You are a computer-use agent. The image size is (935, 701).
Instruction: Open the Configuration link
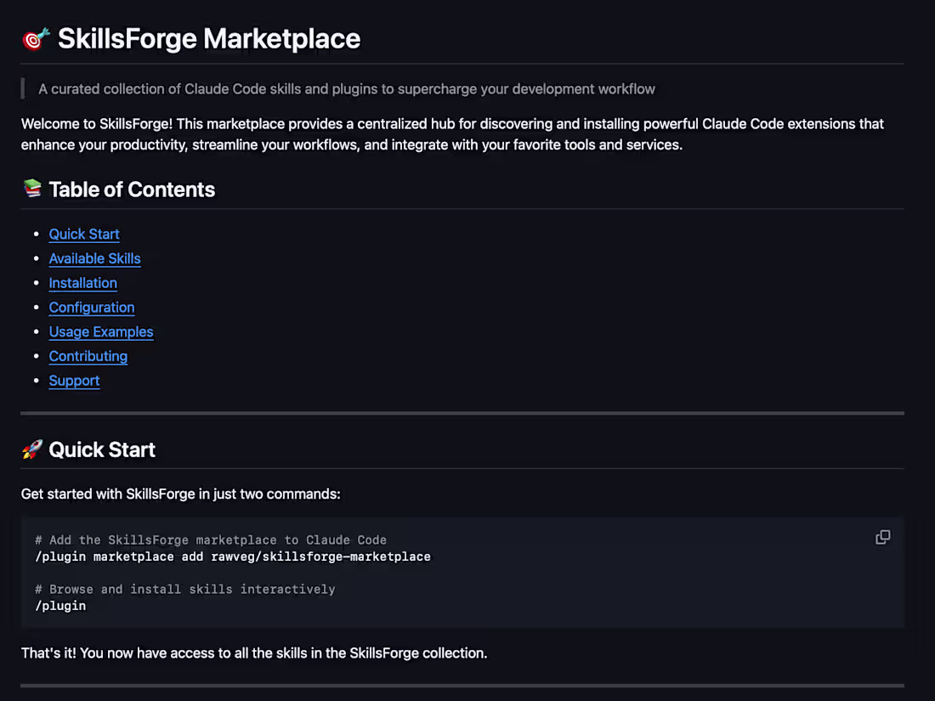(91, 308)
